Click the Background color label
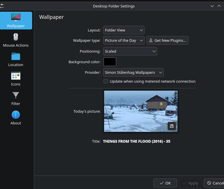224x189 pixels. pyautogui.click(x=84, y=62)
